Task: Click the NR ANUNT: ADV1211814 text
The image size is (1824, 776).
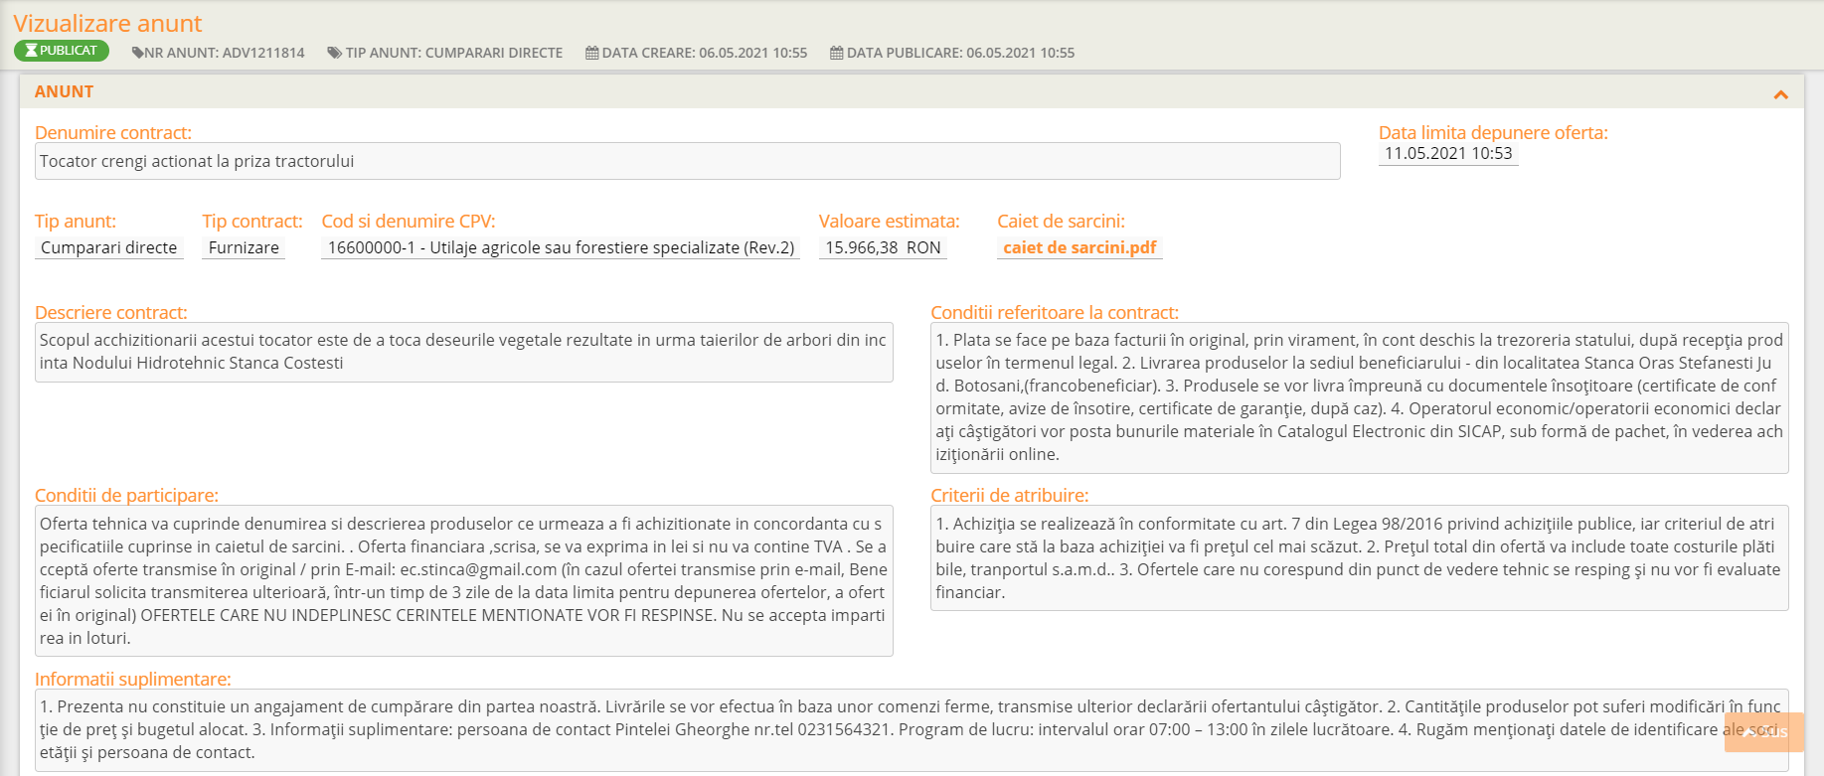Action: click(x=225, y=53)
